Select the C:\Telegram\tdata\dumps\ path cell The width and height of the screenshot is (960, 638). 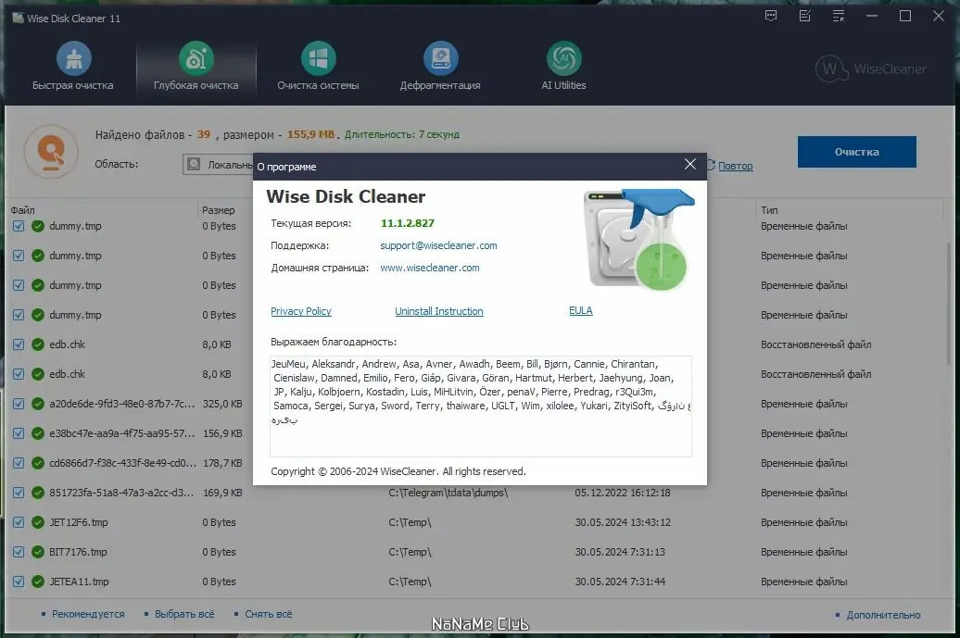448,493
